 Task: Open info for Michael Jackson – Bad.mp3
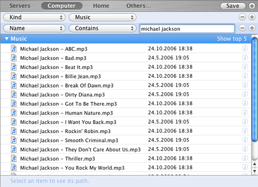245,58
